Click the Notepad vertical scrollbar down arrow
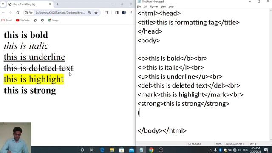 pyautogui.click(x=270, y=140)
